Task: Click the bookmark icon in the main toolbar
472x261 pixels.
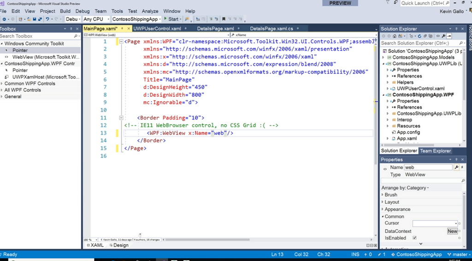Action: 224,19
